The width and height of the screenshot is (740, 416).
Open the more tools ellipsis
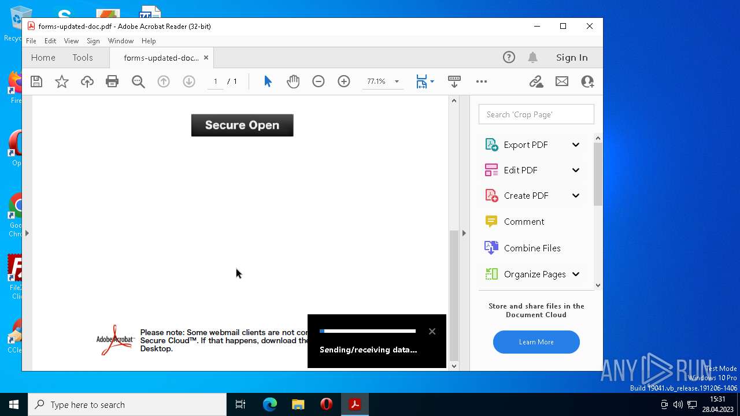pos(482,81)
